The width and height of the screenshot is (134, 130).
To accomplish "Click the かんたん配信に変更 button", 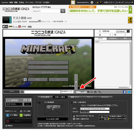I will 53,119.
